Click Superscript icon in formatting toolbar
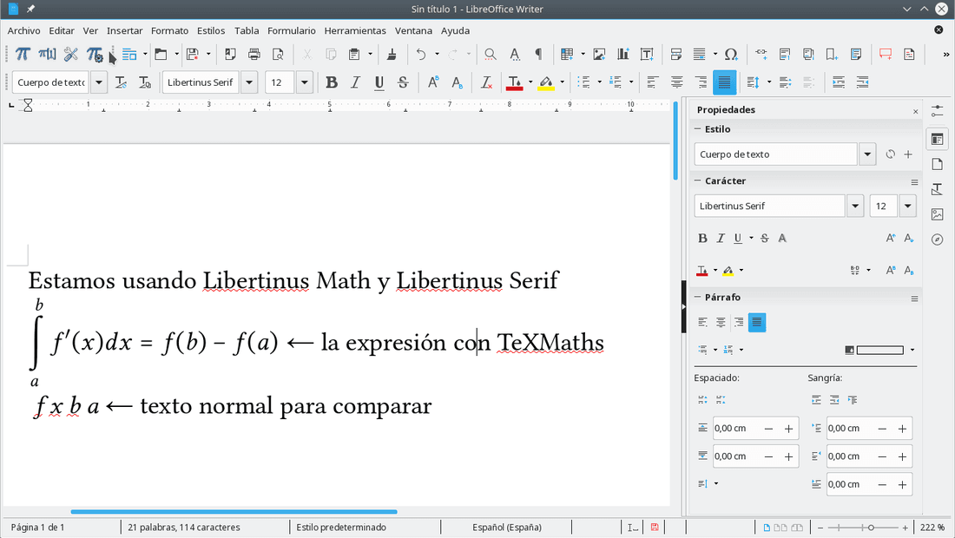The image size is (955, 538). (433, 82)
